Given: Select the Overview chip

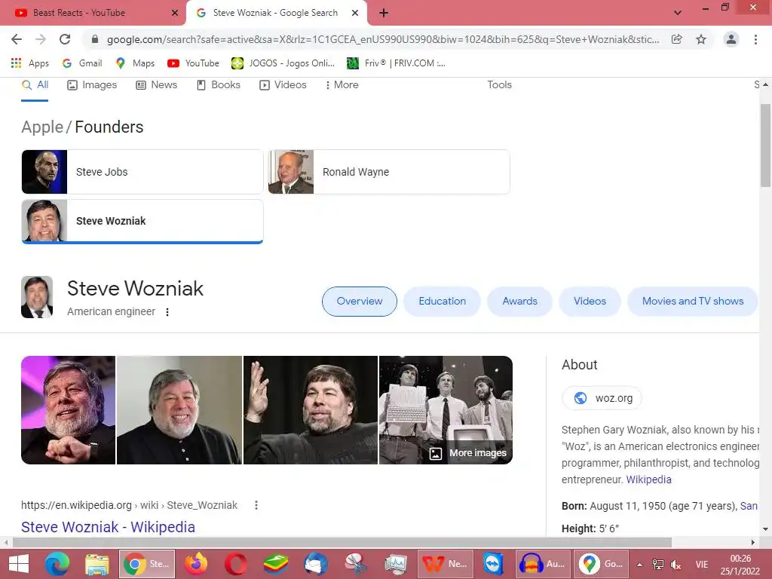Looking at the screenshot, I should (x=360, y=302).
